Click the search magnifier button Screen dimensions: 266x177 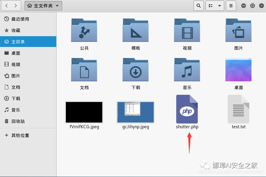[x=198, y=6]
